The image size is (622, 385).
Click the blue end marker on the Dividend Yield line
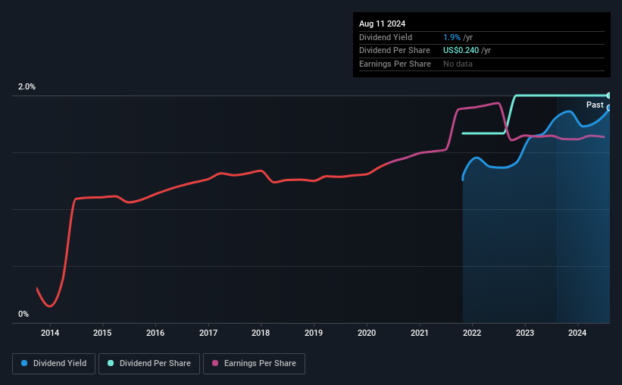(608, 108)
